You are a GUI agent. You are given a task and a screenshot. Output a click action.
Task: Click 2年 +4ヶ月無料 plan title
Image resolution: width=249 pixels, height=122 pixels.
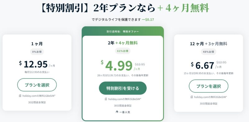tap(123, 43)
